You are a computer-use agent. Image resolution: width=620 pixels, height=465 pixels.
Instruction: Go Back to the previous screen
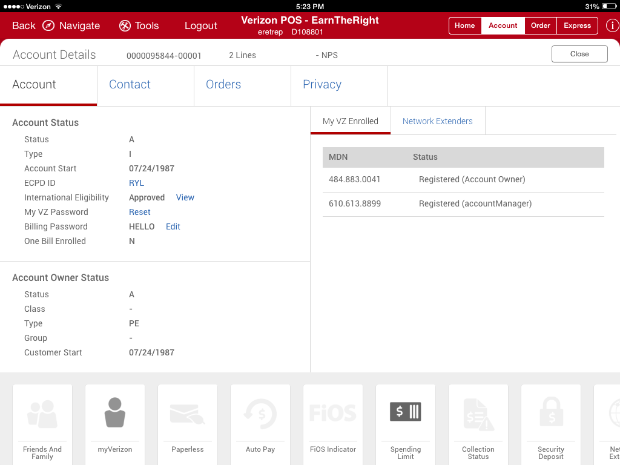coord(24,25)
